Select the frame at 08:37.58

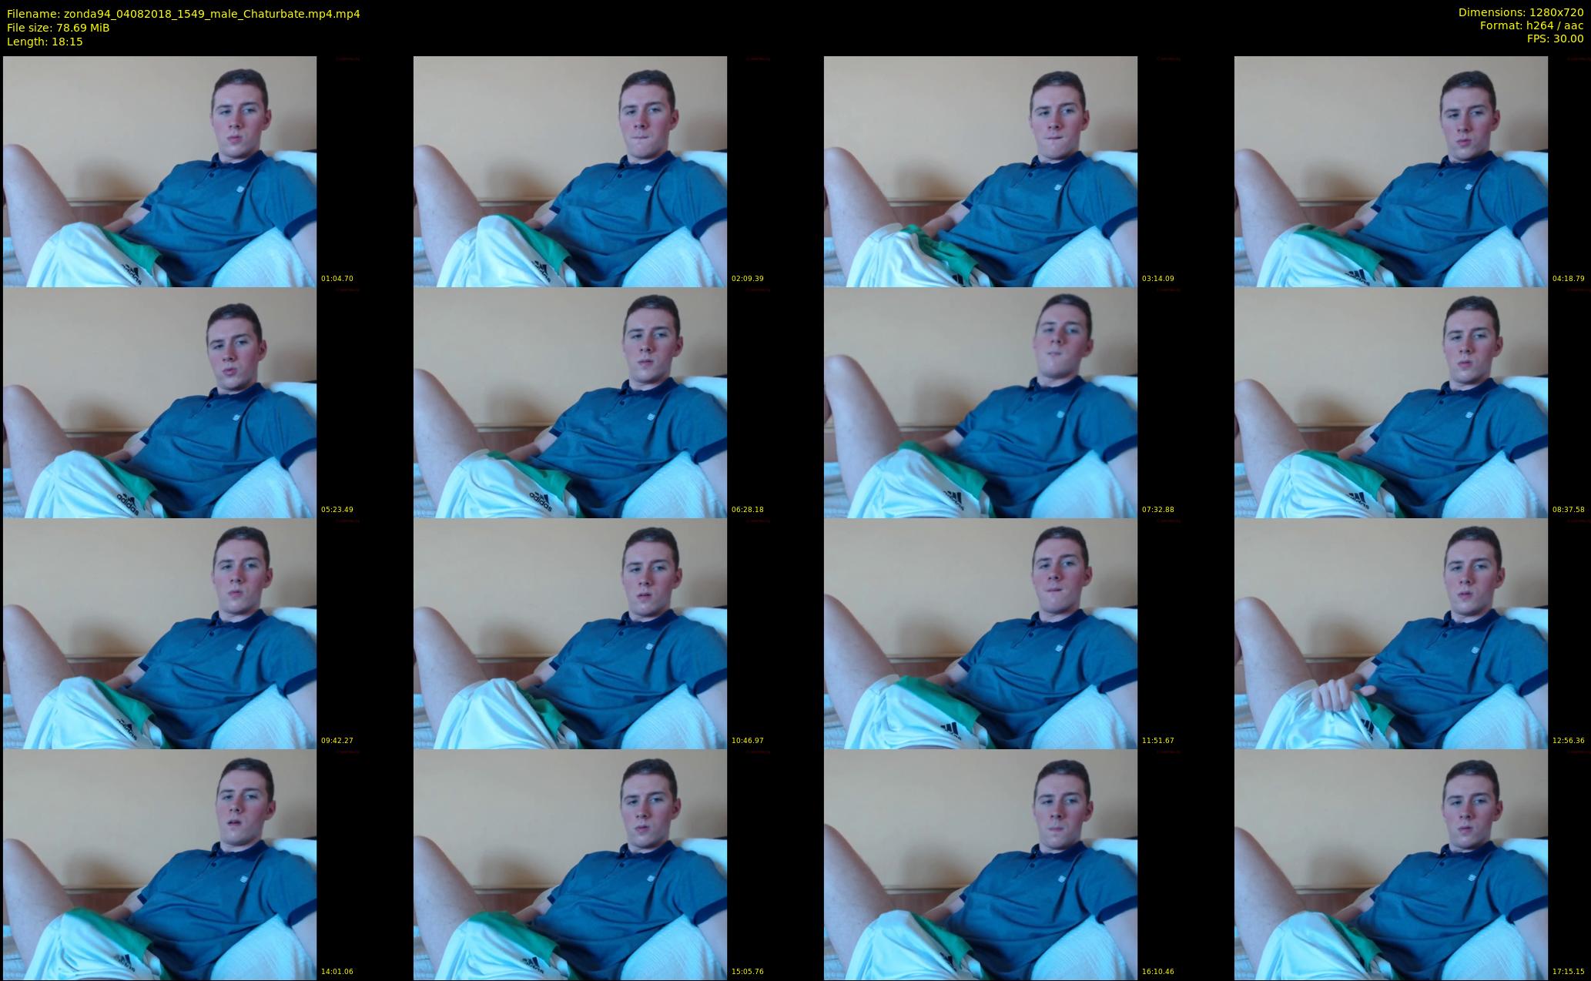click(x=1391, y=402)
